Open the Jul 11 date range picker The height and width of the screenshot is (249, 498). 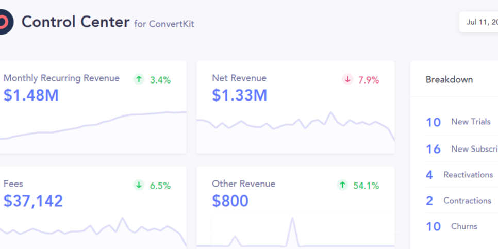pos(479,22)
